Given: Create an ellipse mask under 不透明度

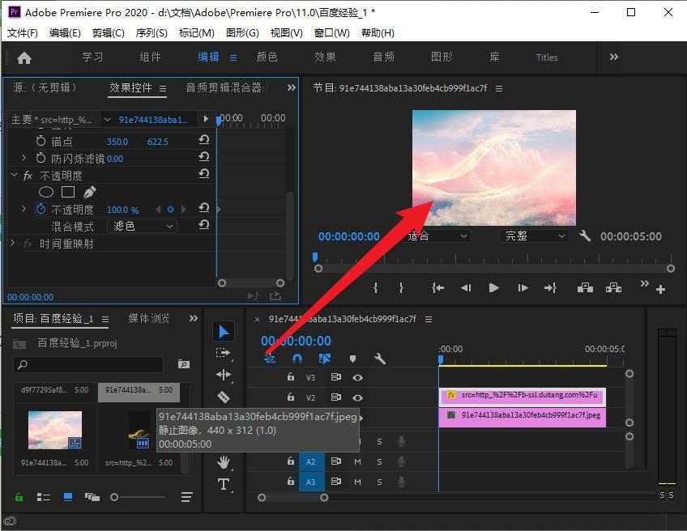Looking at the screenshot, I should click(46, 192).
